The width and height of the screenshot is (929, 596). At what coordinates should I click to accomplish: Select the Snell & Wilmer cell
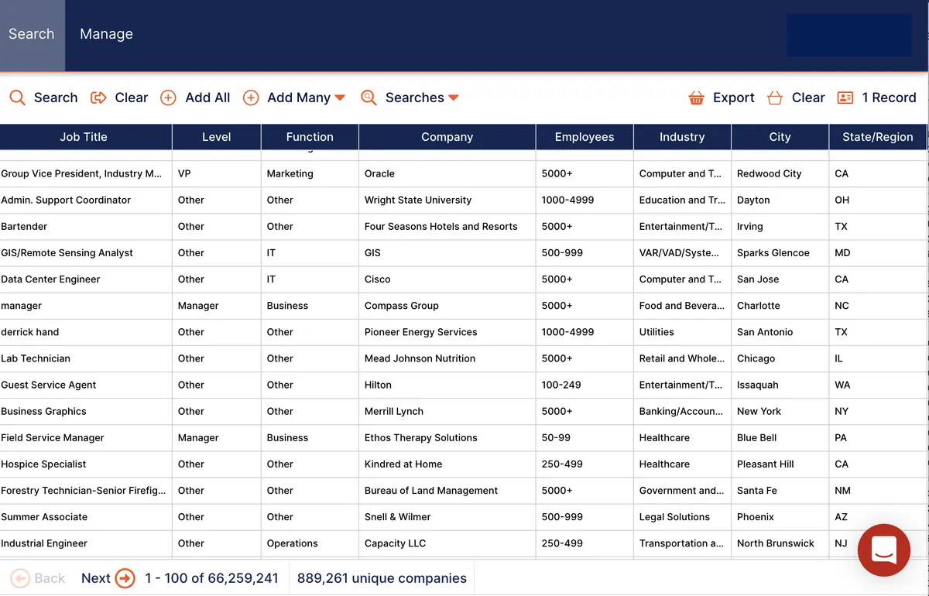point(447,516)
